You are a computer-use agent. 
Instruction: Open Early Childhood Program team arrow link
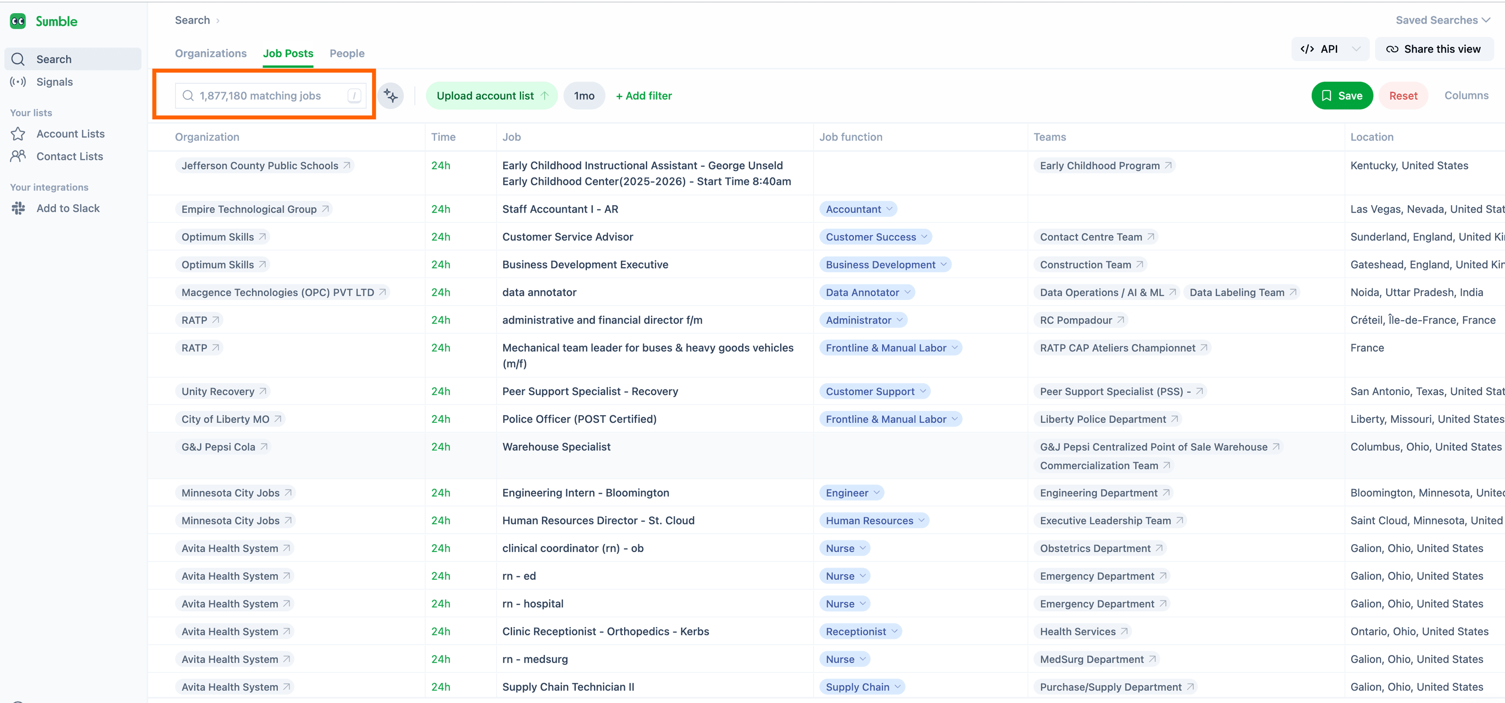(1168, 166)
